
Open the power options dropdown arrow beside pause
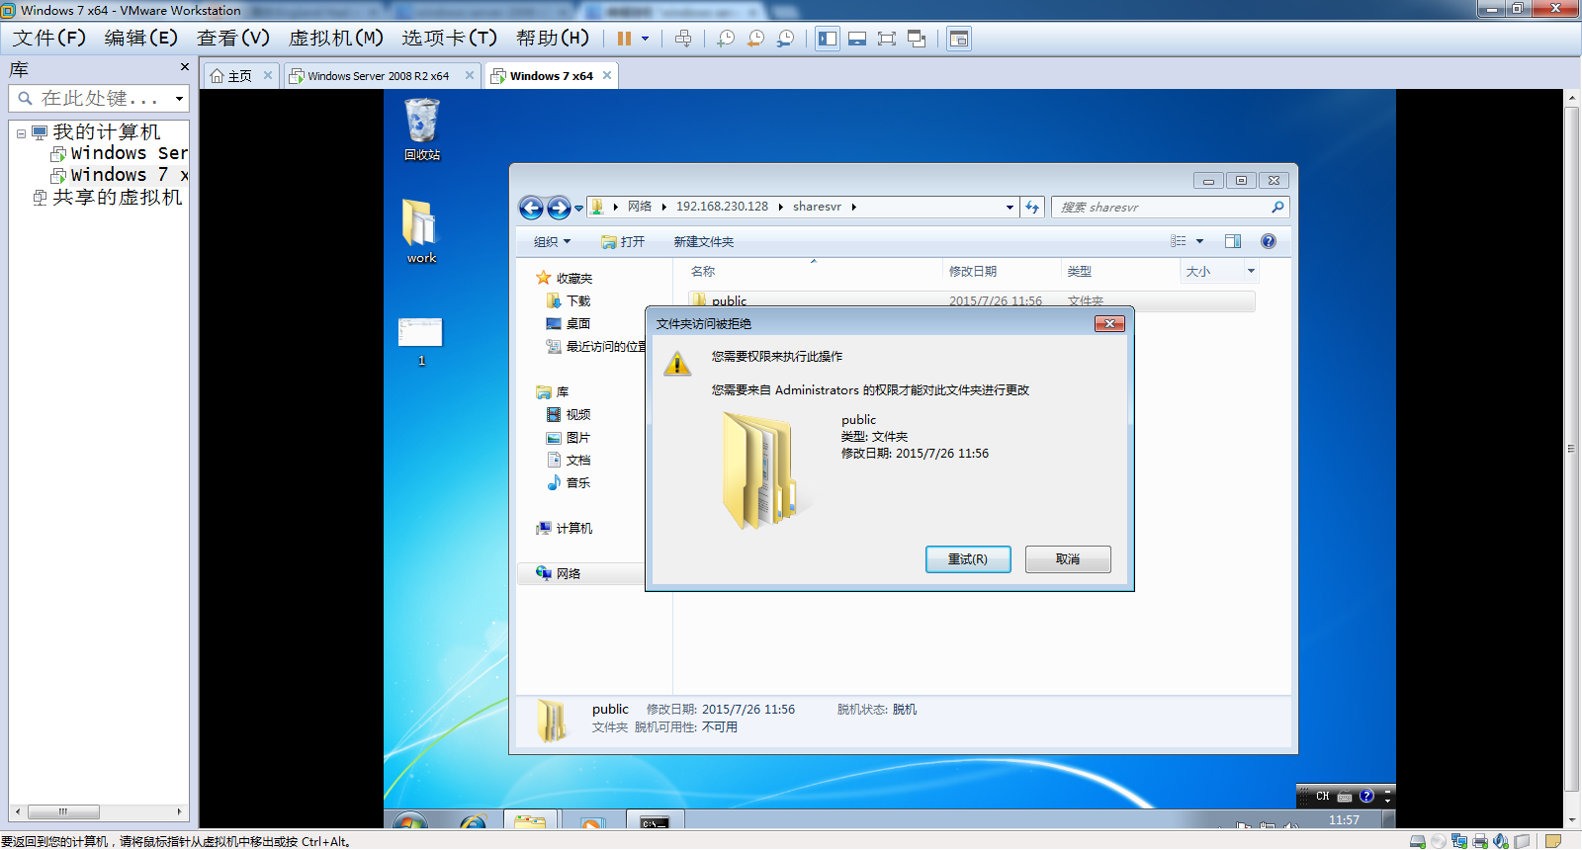click(646, 39)
